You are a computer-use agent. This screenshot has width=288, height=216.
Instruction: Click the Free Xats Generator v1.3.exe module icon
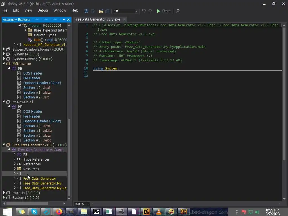(13, 150)
